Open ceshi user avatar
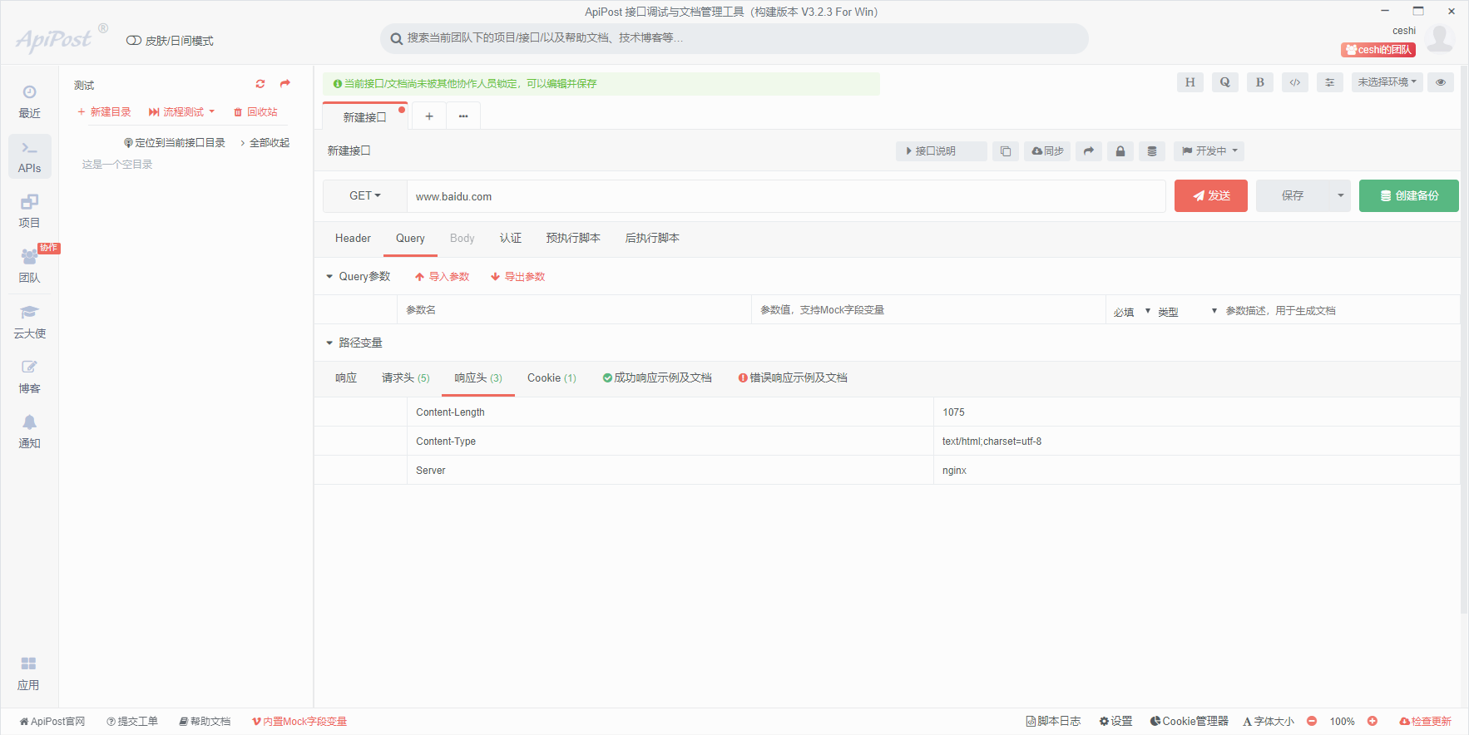Screen dimensions: 1469x735 tap(1440, 39)
